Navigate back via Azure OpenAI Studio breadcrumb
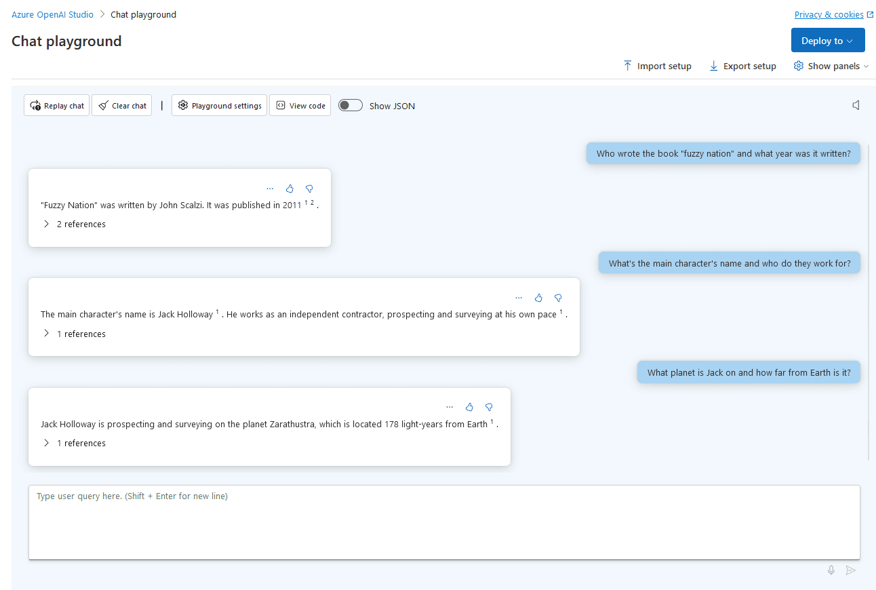This screenshot has width=876, height=590. point(52,14)
